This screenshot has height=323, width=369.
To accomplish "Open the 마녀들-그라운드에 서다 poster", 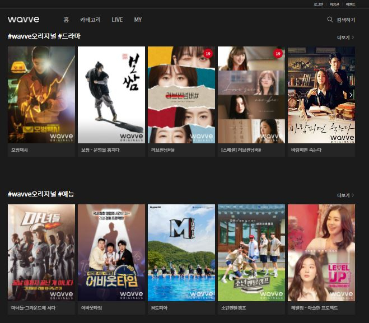I will 41,252.
